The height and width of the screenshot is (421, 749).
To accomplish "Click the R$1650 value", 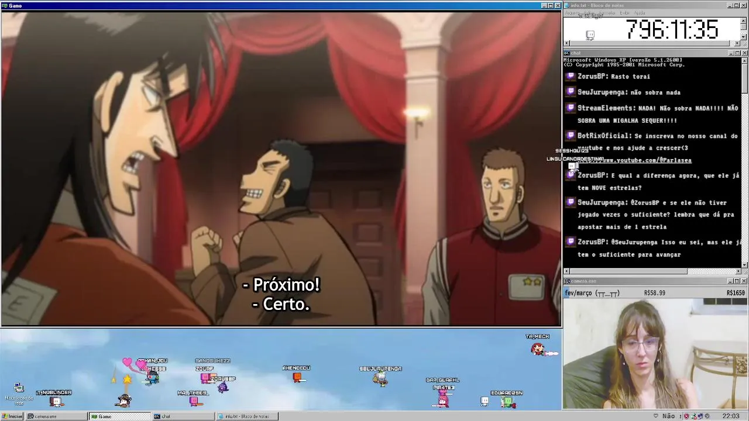I will point(736,293).
